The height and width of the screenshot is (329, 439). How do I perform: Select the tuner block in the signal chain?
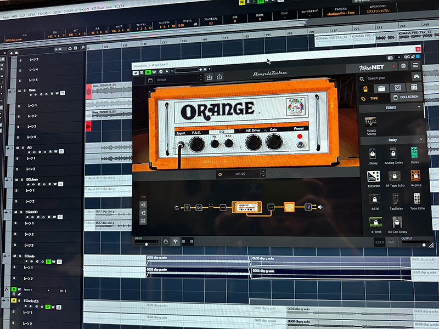(x=187, y=208)
